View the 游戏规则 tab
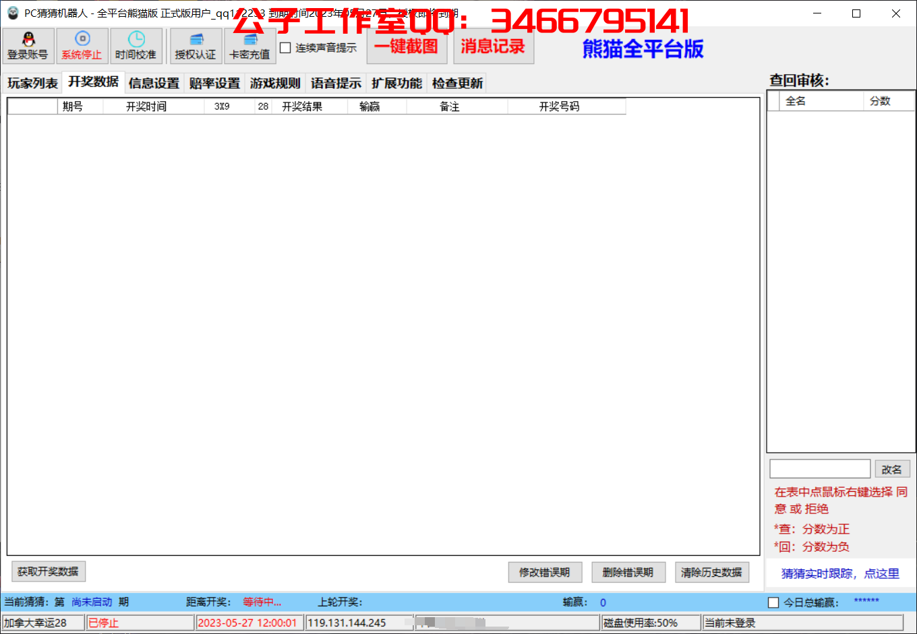This screenshot has height=634, width=917. point(275,84)
